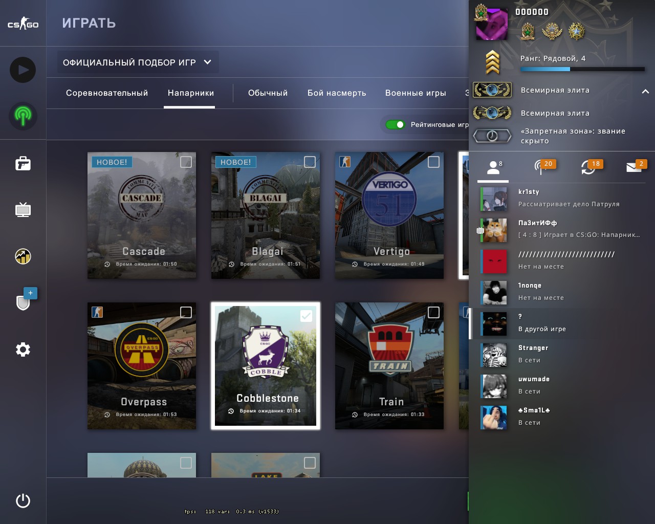
Task: Open the 000000 profile avatar
Action: pyautogui.click(x=492, y=24)
